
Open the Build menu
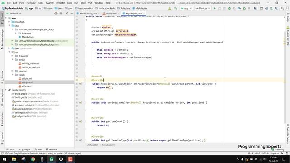[69, 3]
